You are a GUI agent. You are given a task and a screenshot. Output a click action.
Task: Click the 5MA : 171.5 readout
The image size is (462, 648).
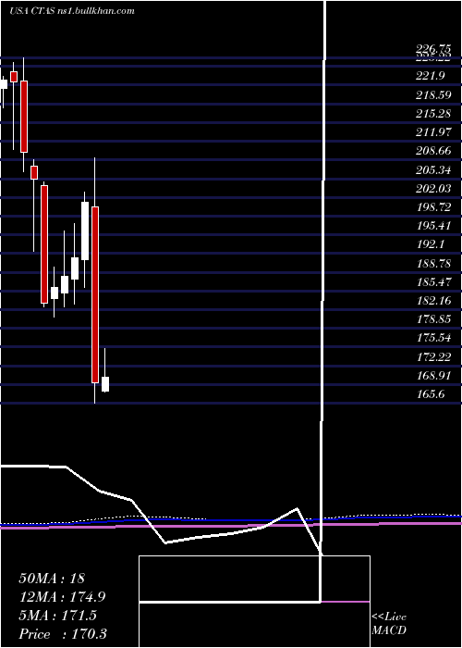[57, 616]
